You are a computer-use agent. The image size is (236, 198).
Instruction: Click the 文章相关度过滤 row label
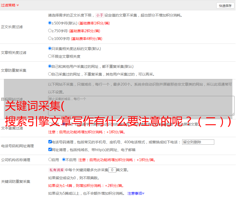[x=13, y=53]
